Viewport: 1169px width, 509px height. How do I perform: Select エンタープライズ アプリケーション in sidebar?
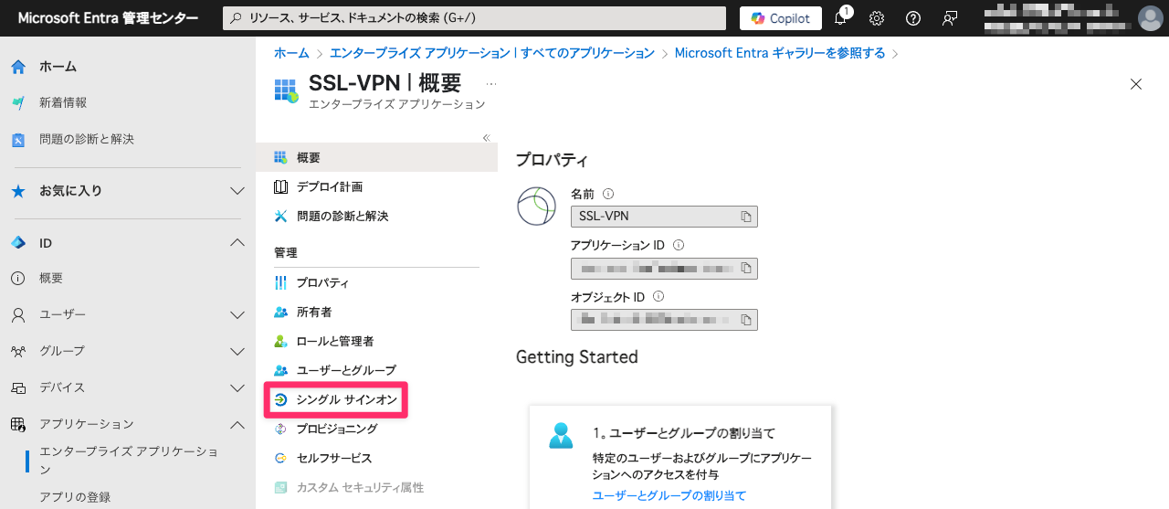coord(129,460)
